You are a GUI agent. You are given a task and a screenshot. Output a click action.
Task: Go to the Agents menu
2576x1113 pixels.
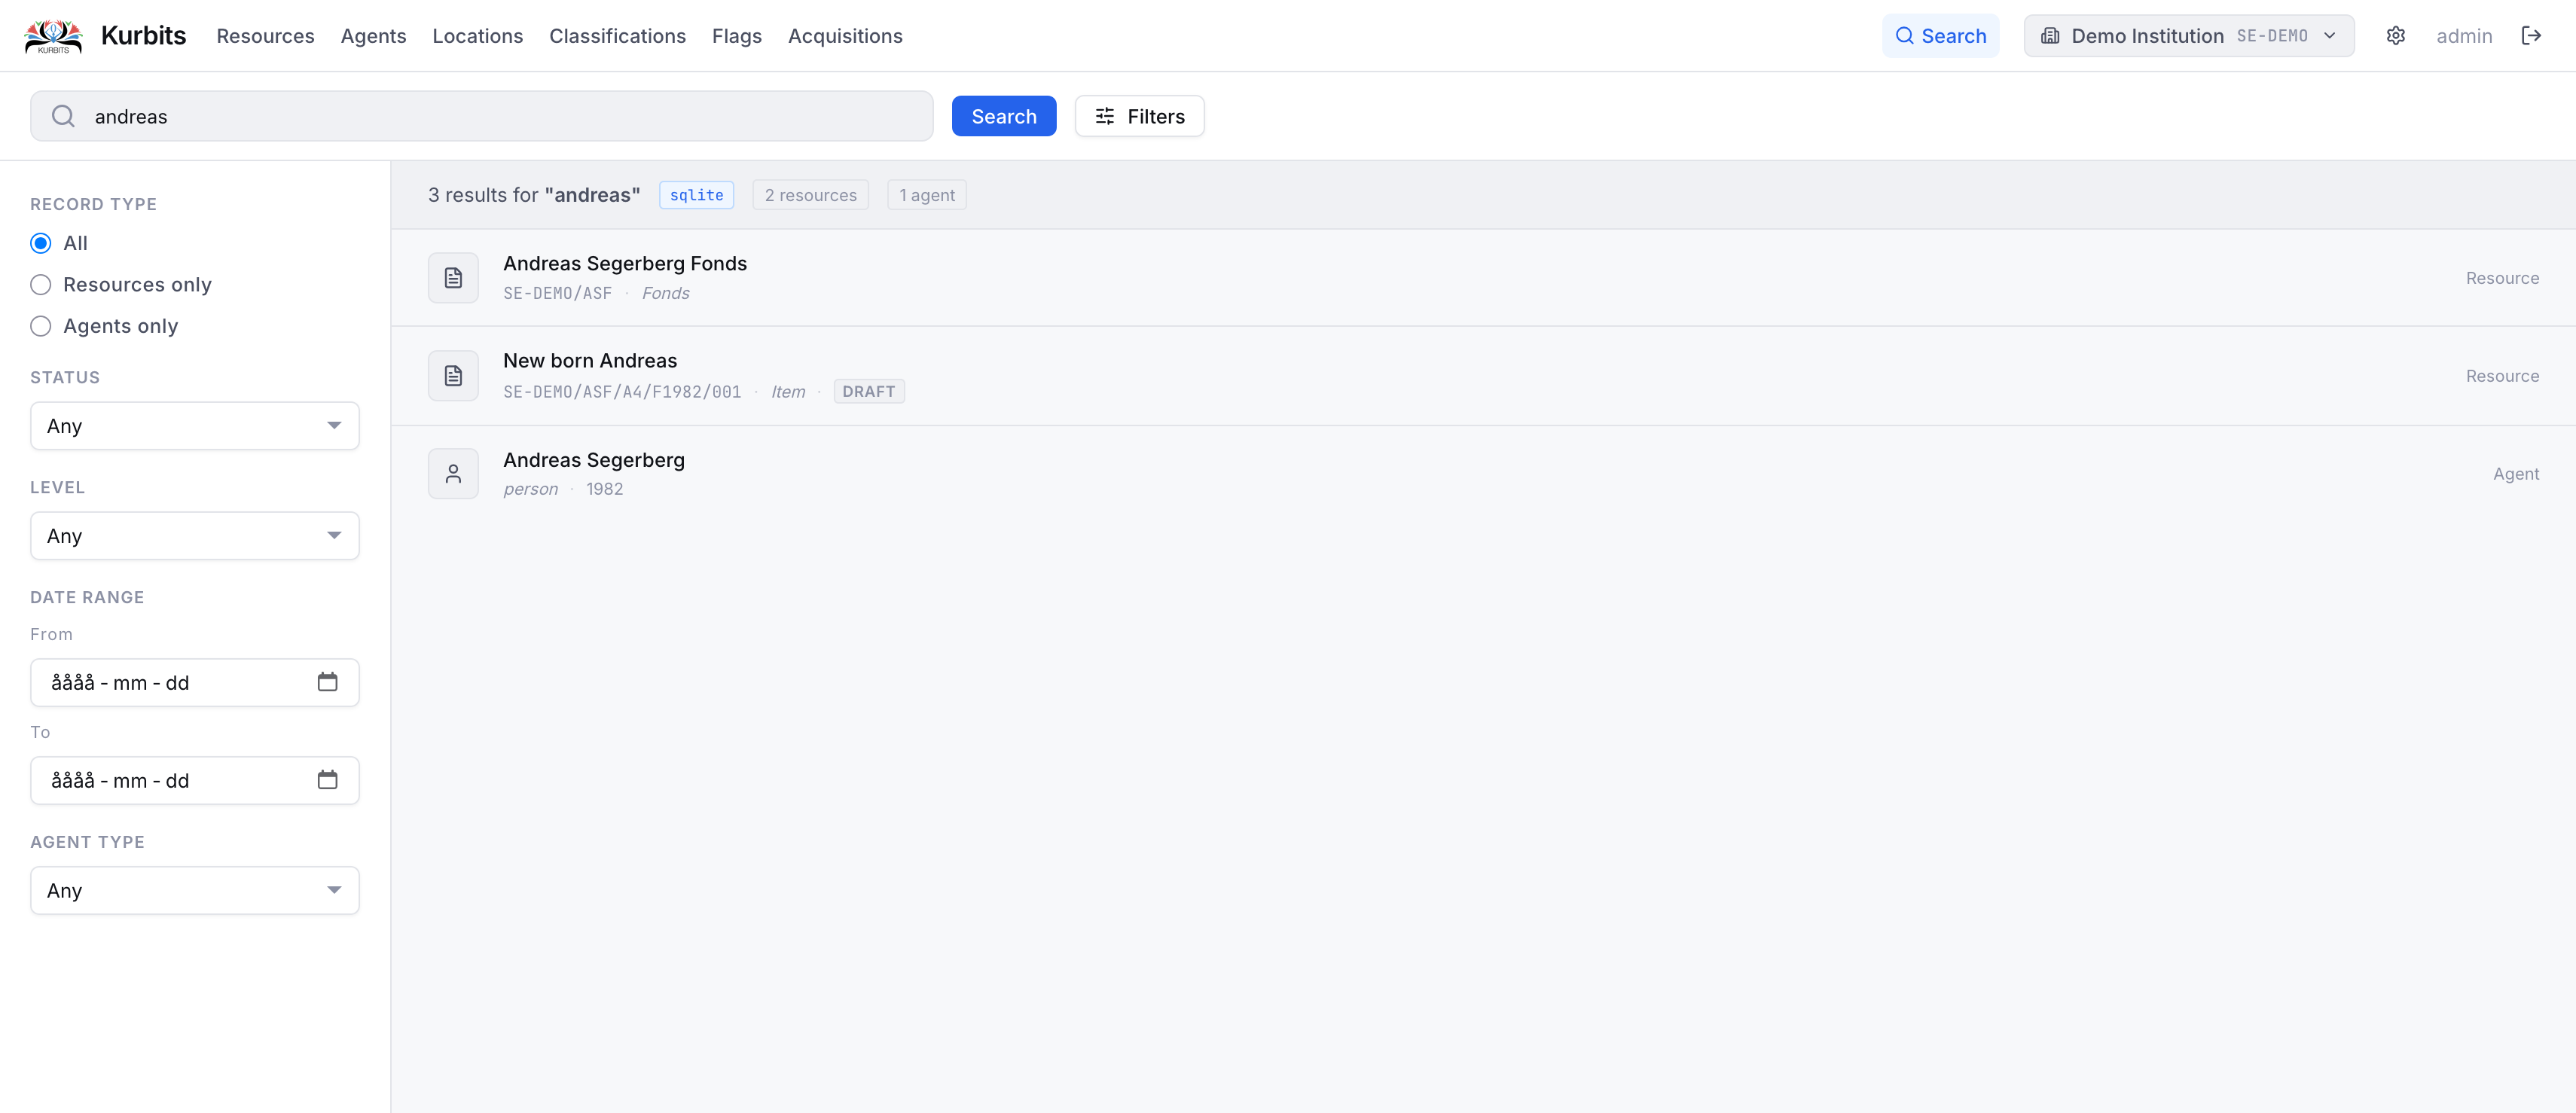coord(373,36)
